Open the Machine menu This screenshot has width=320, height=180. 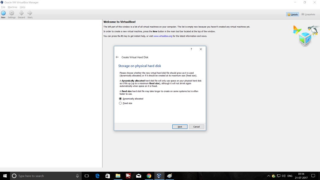(12, 7)
